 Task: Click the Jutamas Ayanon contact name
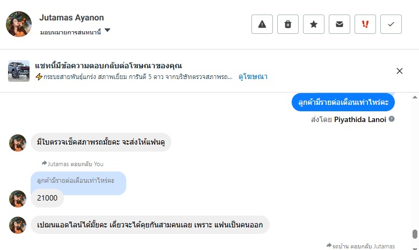click(x=71, y=18)
